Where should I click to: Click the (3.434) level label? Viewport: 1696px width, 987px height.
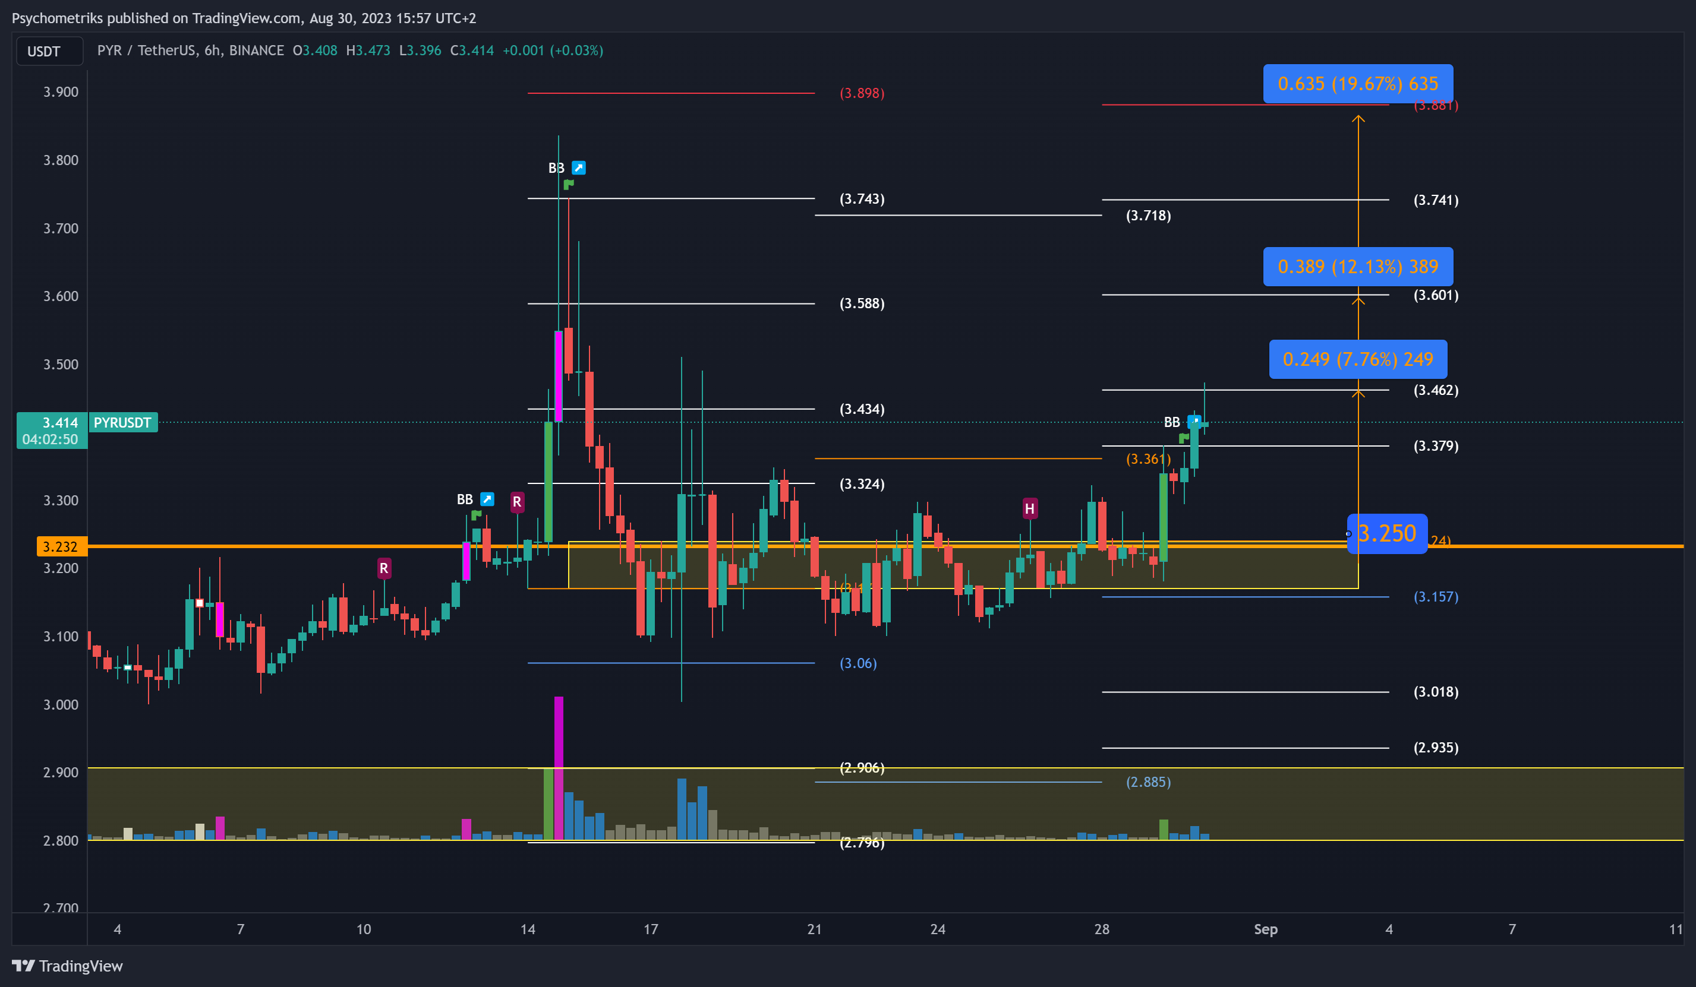(x=862, y=409)
